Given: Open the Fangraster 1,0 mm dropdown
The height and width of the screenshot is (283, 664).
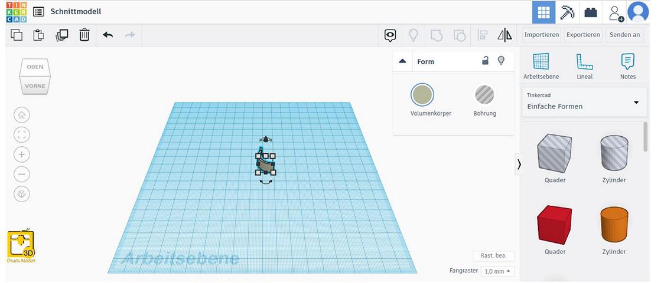Looking at the screenshot, I should pyautogui.click(x=498, y=271).
